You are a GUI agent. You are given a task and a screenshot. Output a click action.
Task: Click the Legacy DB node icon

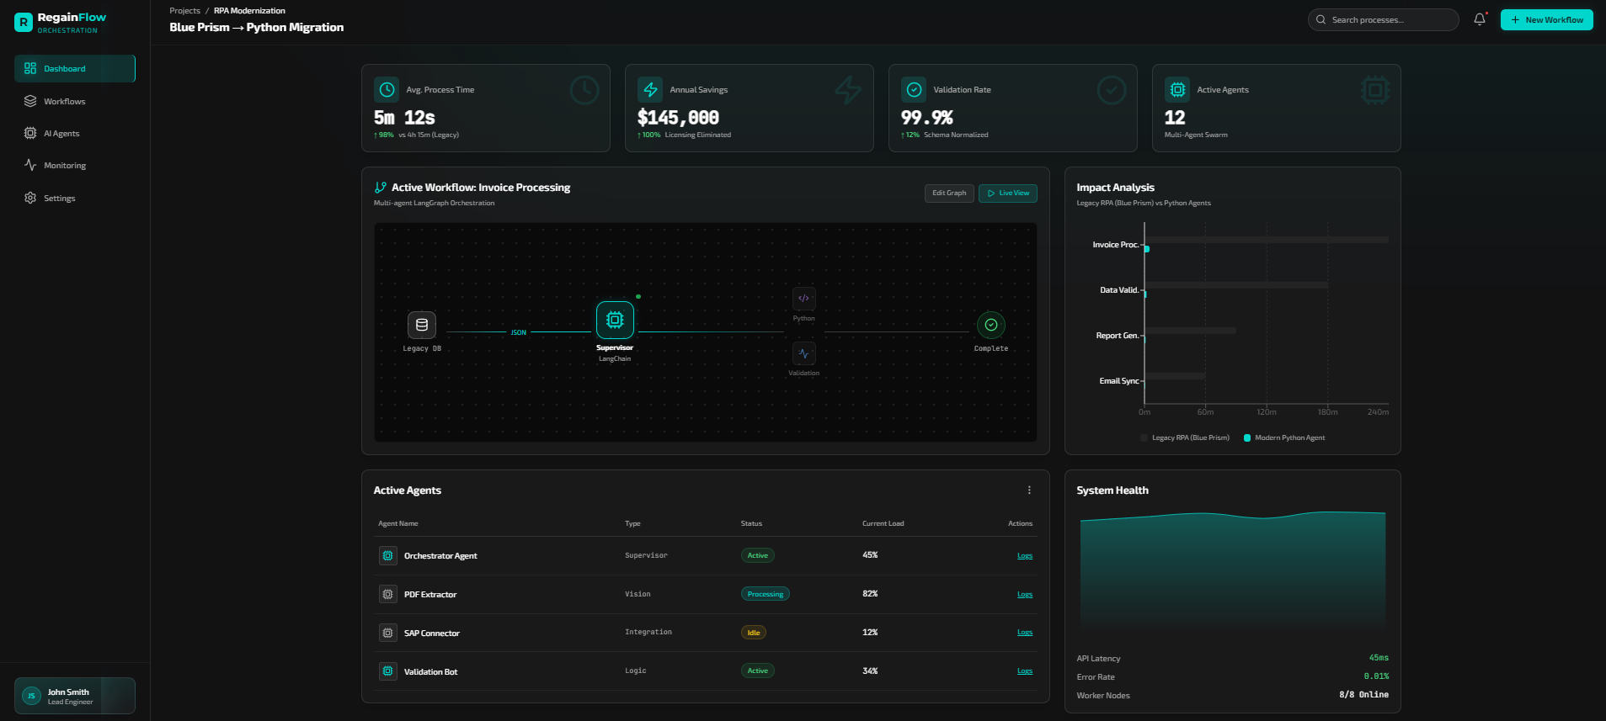coord(422,325)
